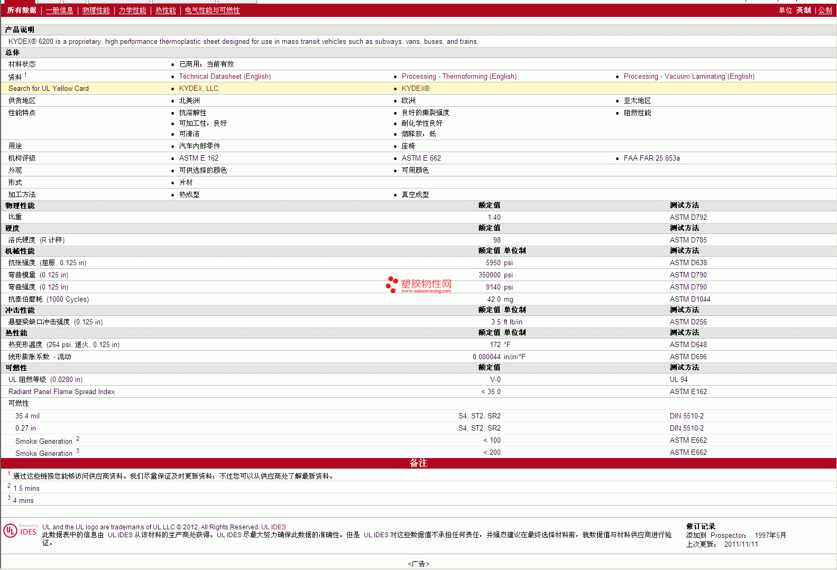Screen dimensions: 837x570
Task: Select the UL 94 test method
Action: 678,379
